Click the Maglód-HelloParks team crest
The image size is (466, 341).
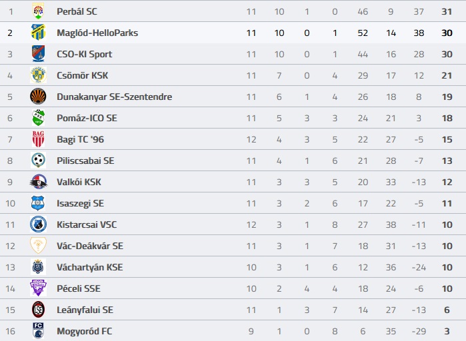38,33
